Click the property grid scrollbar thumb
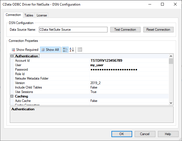 click(x=171, y=61)
